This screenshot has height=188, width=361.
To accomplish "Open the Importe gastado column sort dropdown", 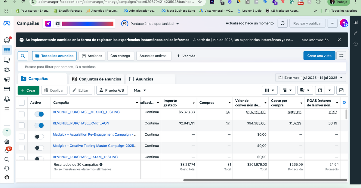I will pos(194,103).
